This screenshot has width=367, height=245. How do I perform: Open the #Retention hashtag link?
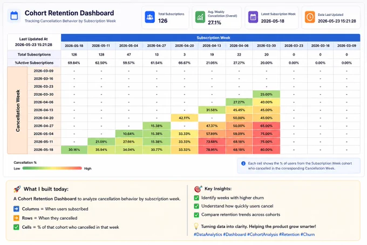click(x=289, y=234)
